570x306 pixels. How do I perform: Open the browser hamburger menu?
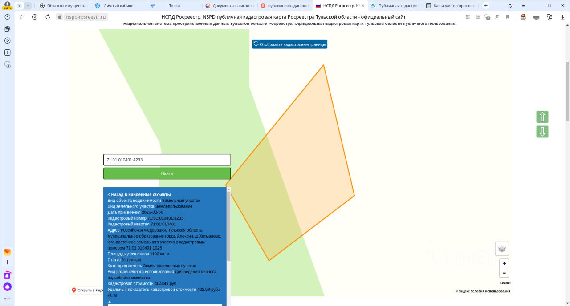(x=523, y=6)
